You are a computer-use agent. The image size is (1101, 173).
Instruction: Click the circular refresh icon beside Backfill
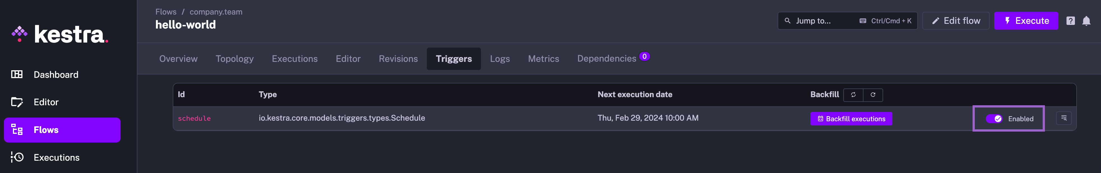(873, 95)
